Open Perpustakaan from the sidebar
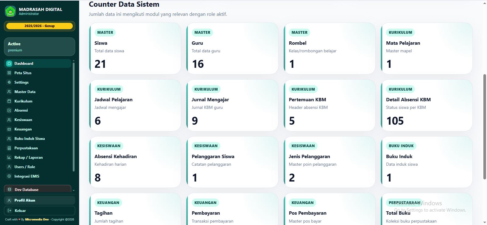 [38, 148]
